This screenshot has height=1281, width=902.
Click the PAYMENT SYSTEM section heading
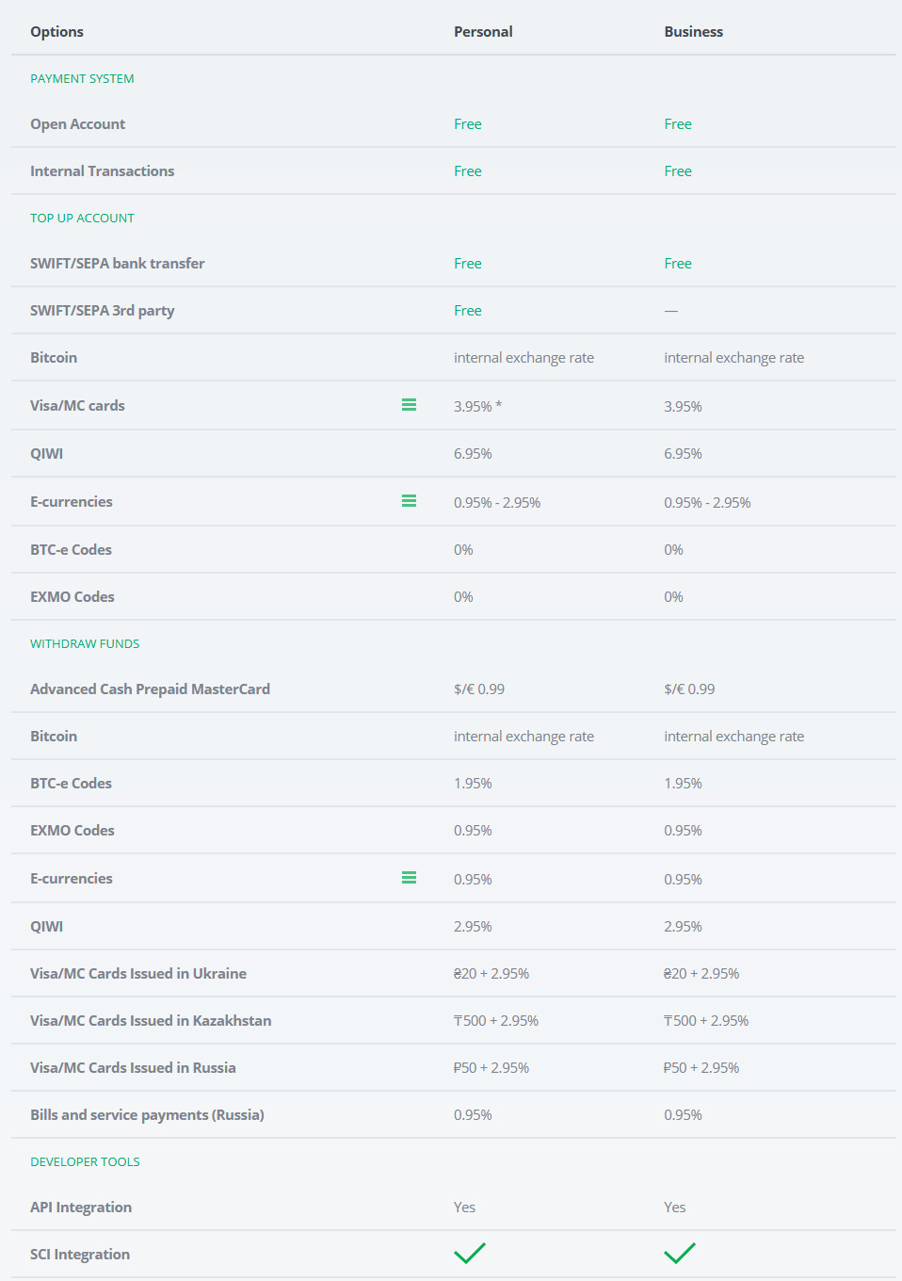click(x=82, y=79)
